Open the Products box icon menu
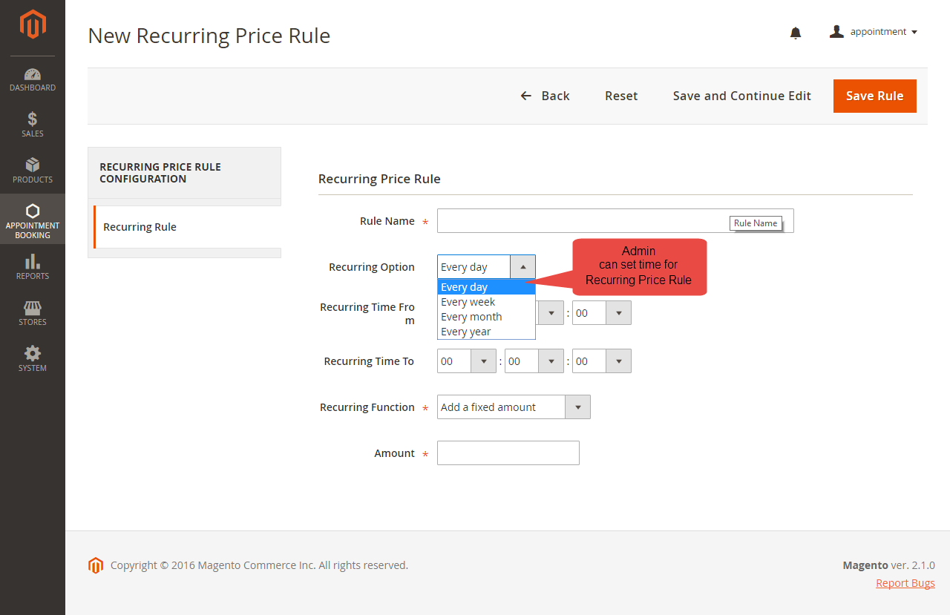Screen dimensions: 950x615 [33, 171]
